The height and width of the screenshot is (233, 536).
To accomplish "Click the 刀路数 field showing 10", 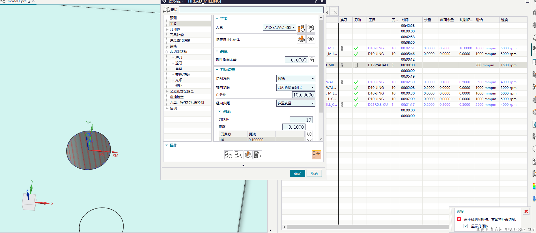I will click(x=301, y=120).
